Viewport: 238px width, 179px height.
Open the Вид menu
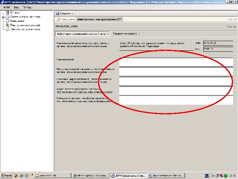pyautogui.click(x=16, y=7)
